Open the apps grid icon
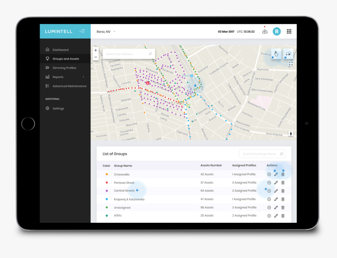This screenshot has width=337, height=258. coord(289,31)
